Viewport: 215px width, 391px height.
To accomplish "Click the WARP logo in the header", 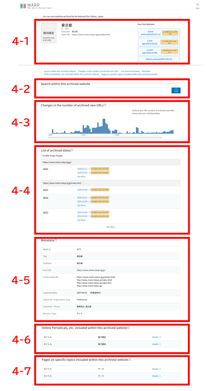I will pyautogui.click(x=36, y=6).
